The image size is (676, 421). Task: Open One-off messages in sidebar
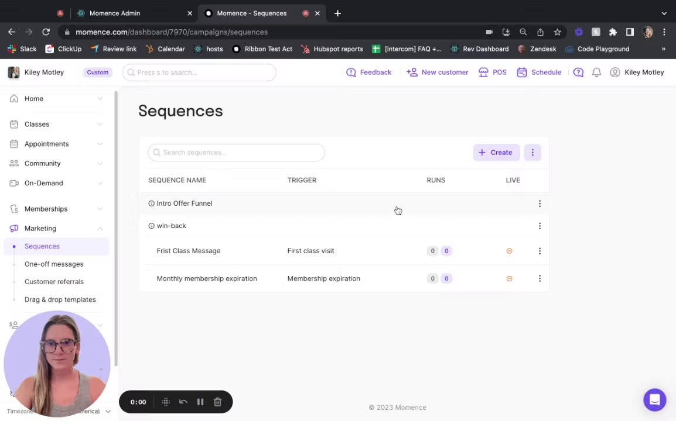click(x=54, y=264)
